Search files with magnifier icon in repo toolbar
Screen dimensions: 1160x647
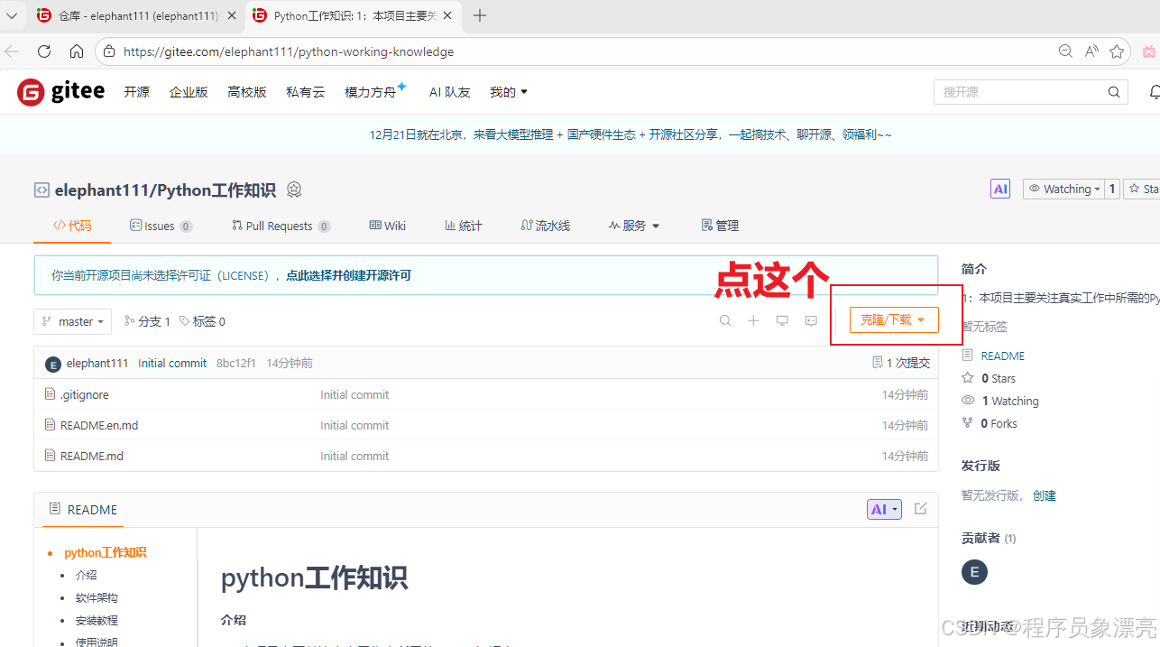725,320
